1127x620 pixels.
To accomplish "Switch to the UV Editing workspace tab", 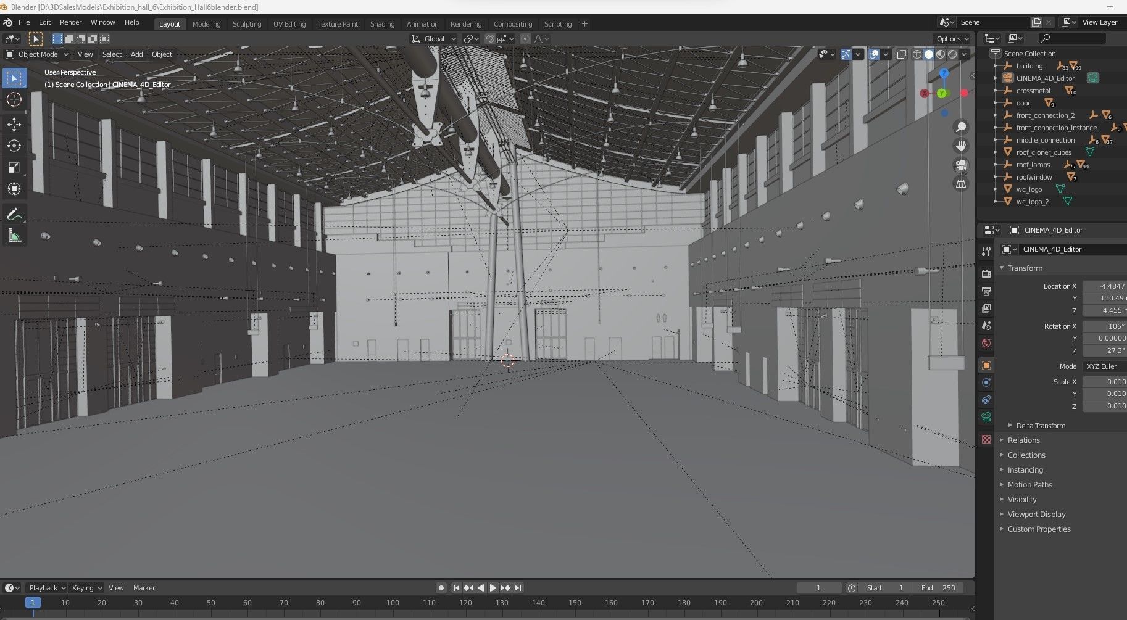I will [289, 24].
